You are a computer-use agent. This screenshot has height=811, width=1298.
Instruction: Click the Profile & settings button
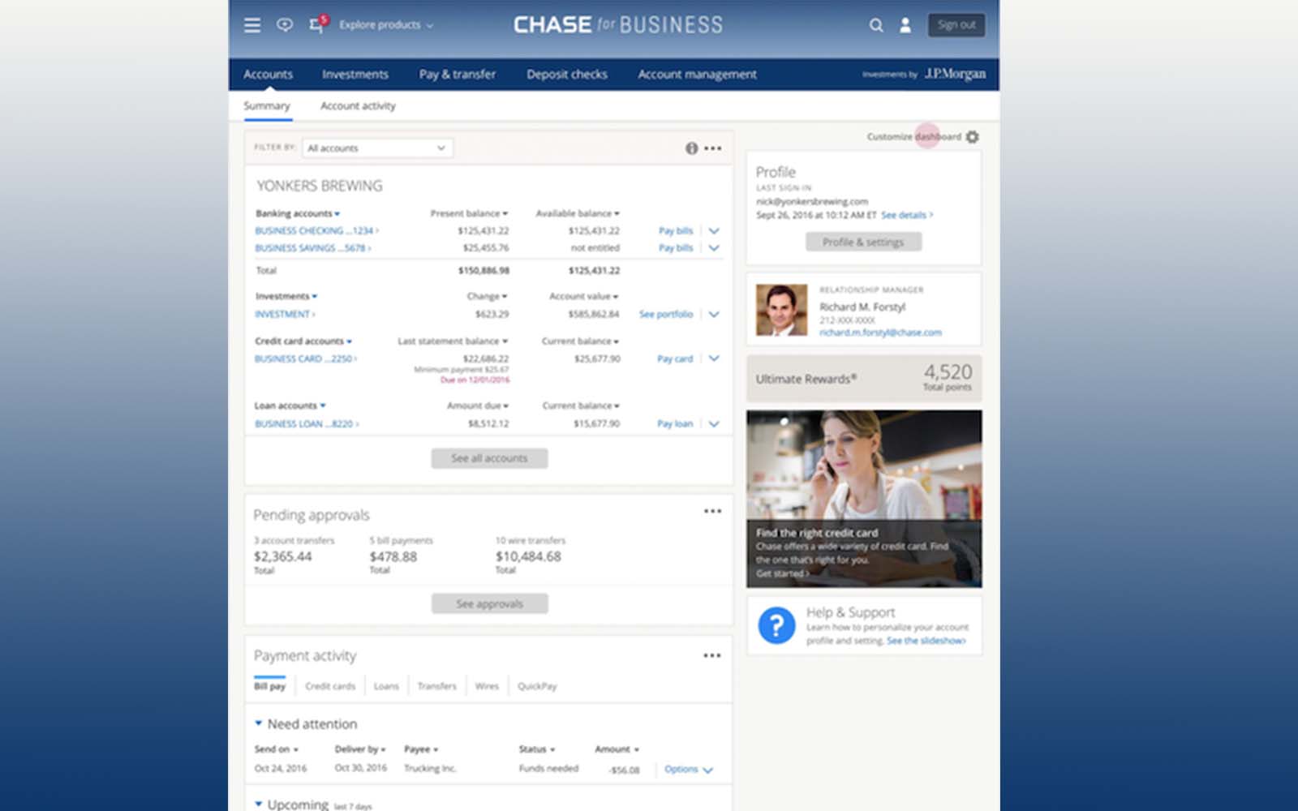pos(863,242)
